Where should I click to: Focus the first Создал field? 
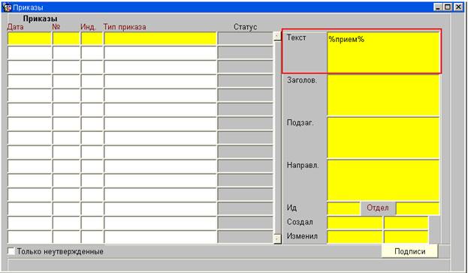click(355, 223)
